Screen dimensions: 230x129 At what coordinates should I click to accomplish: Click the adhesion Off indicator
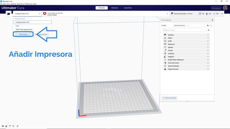click(216, 14)
